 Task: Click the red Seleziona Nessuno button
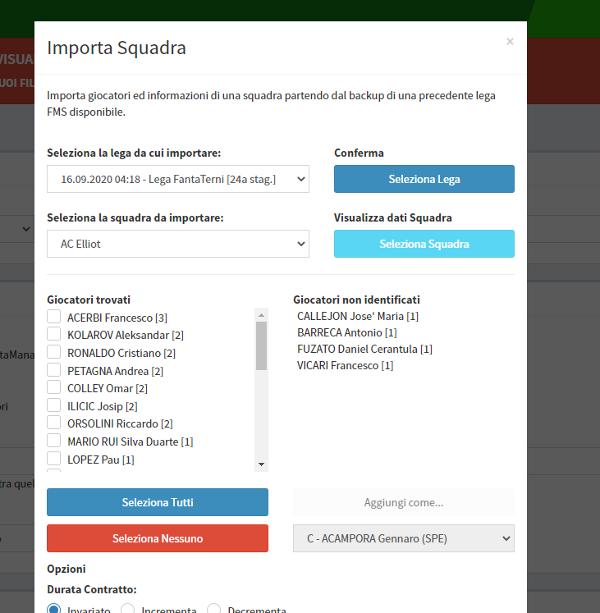158,538
